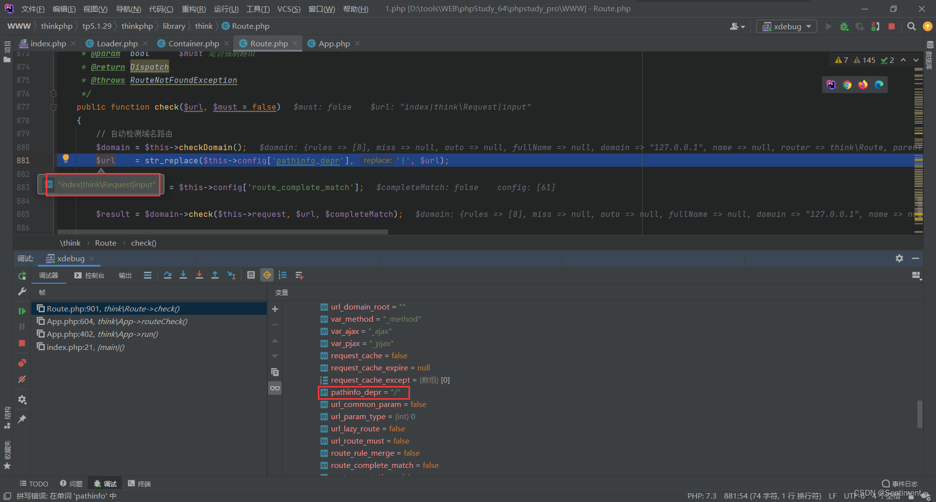Click Show Execution Point icon
The height and width of the screenshot is (502, 936).
coord(148,275)
